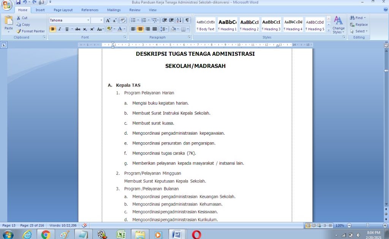Toggle Center alignment

[x=141, y=29]
